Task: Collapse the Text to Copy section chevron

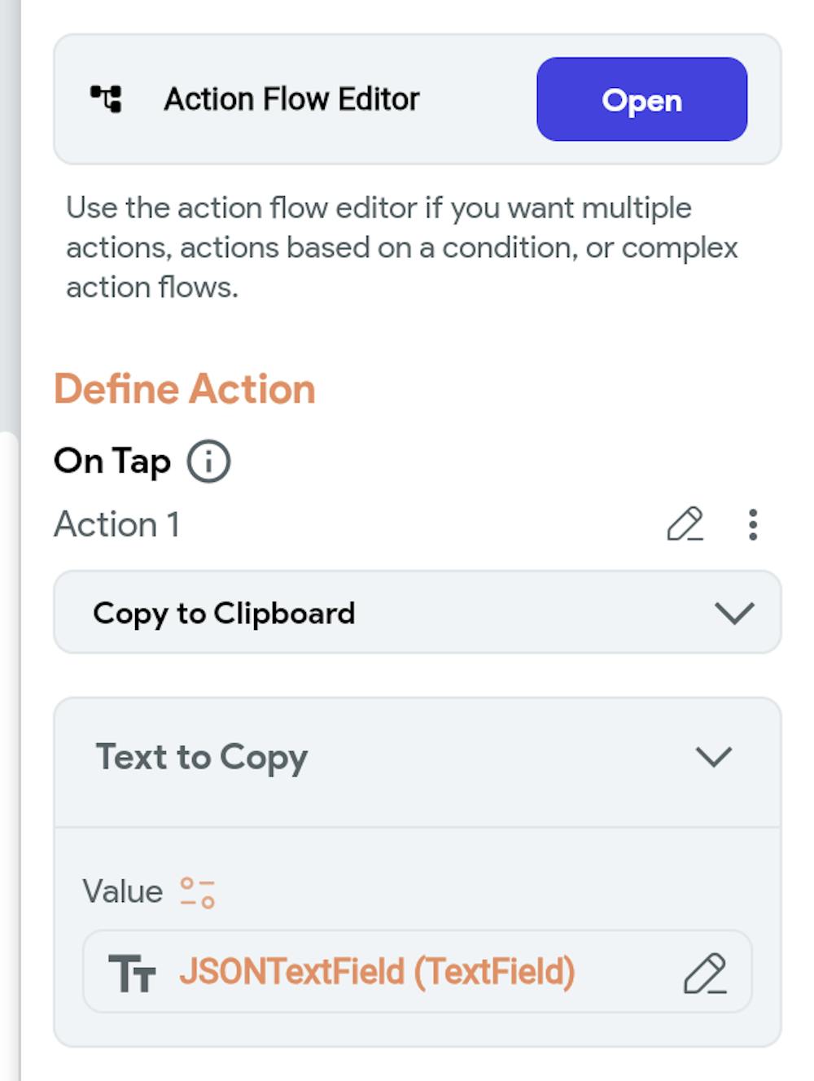Action: pos(714,757)
